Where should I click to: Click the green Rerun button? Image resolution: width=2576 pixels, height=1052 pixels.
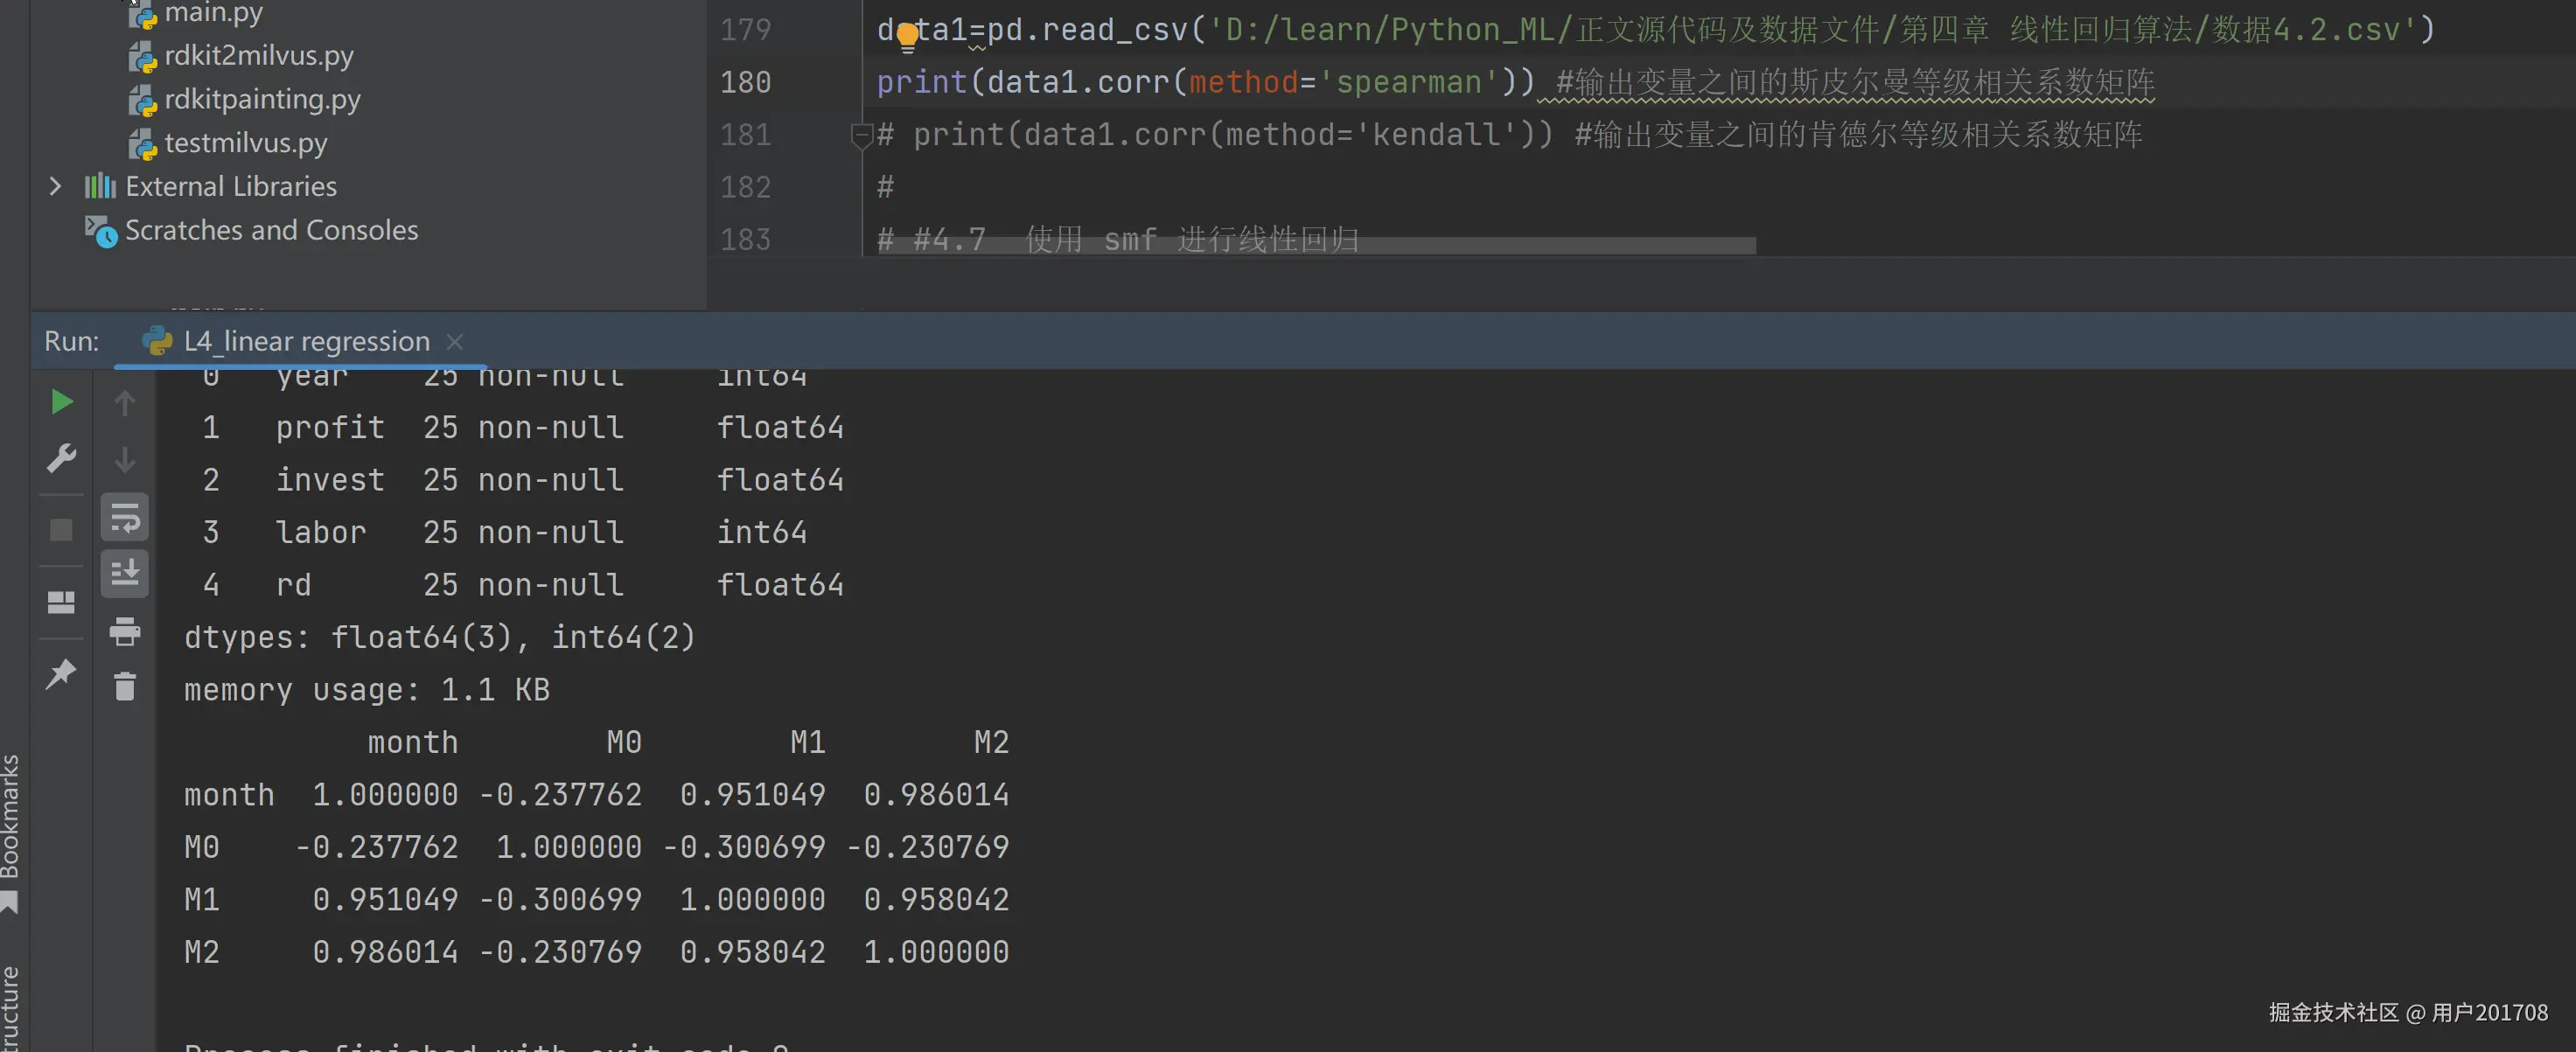(61, 402)
